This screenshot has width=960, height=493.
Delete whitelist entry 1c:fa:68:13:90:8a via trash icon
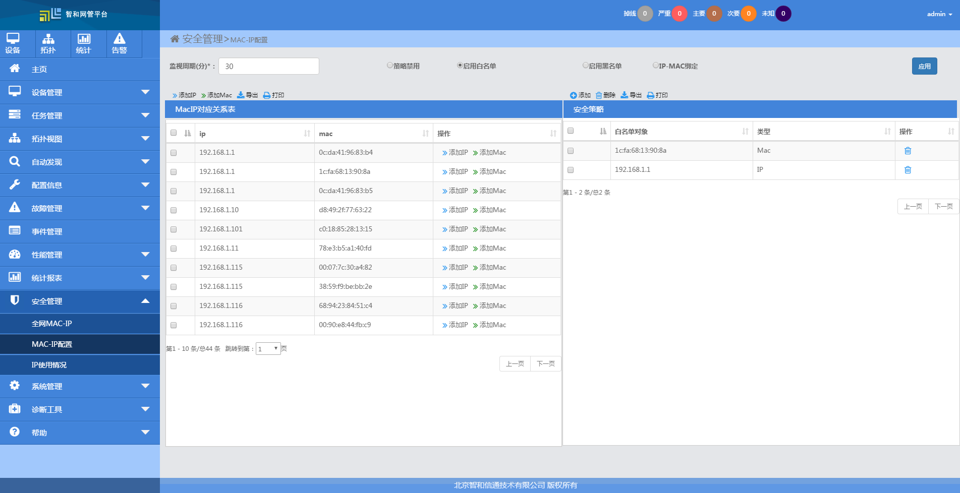pos(908,151)
